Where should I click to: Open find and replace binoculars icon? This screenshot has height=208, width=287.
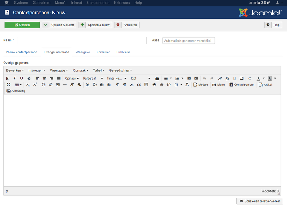point(157,79)
